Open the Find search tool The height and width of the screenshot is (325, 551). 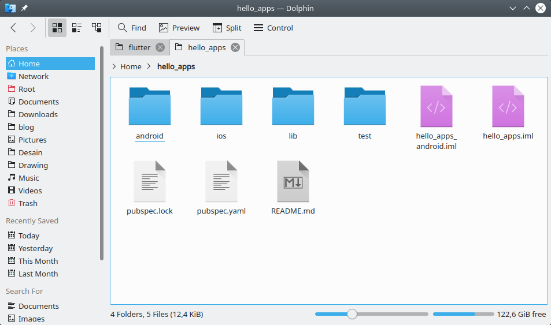tap(132, 28)
